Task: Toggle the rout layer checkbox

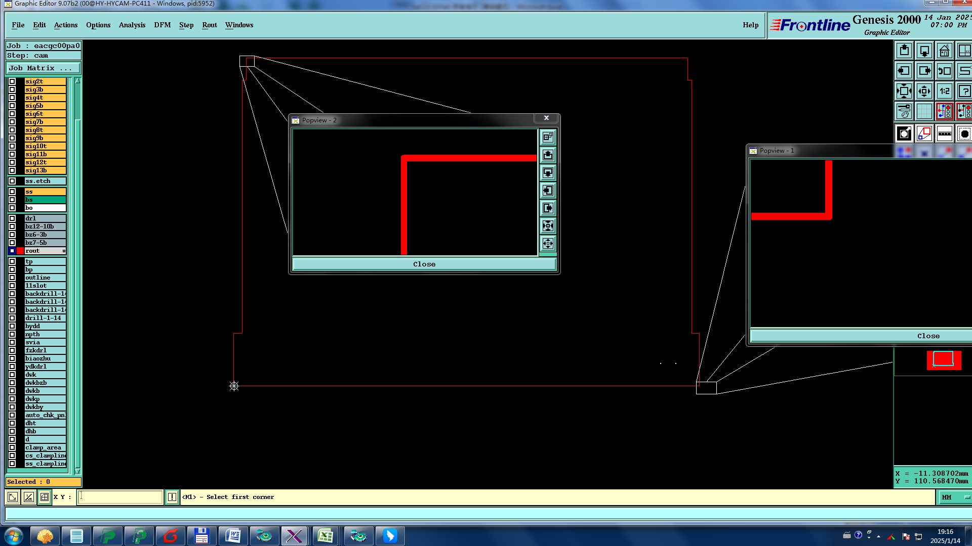Action: coord(12,251)
